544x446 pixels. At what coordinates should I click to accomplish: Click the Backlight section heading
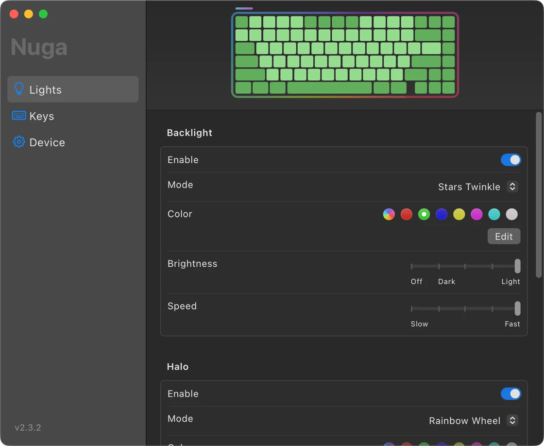(x=189, y=133)
